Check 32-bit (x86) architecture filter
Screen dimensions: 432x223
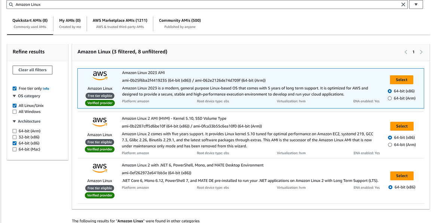15,137
